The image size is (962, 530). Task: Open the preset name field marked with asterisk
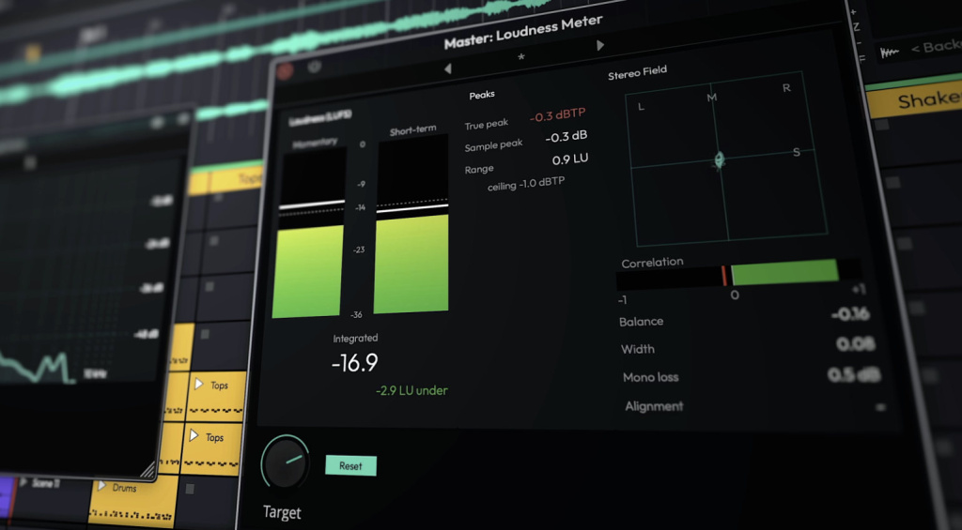pyautogui.click(x=520, y=57)
